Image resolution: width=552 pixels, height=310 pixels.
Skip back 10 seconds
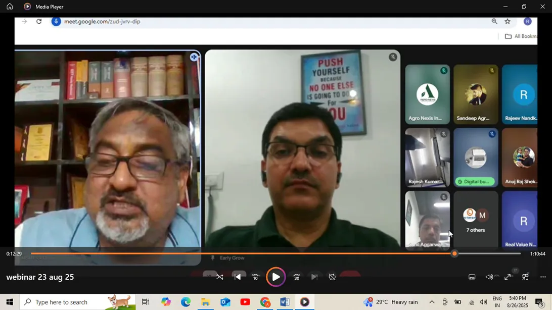256,277
